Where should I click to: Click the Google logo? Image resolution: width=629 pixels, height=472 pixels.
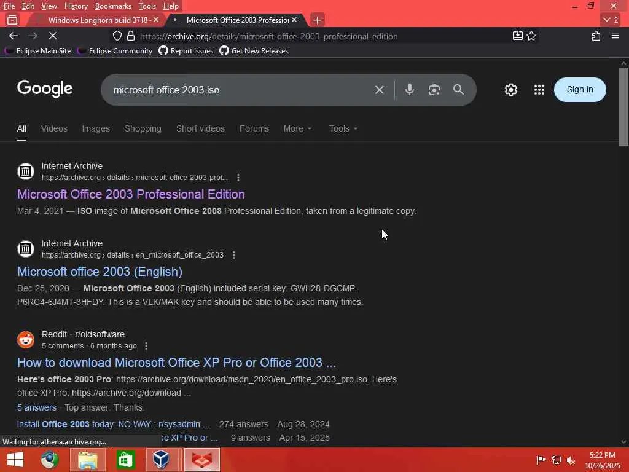[45, 88]
